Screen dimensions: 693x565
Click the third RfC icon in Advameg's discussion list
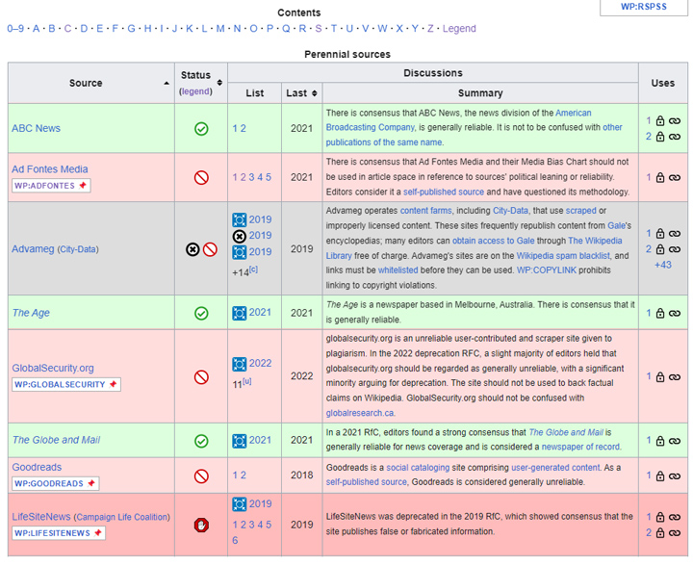[x=239, y=252]
